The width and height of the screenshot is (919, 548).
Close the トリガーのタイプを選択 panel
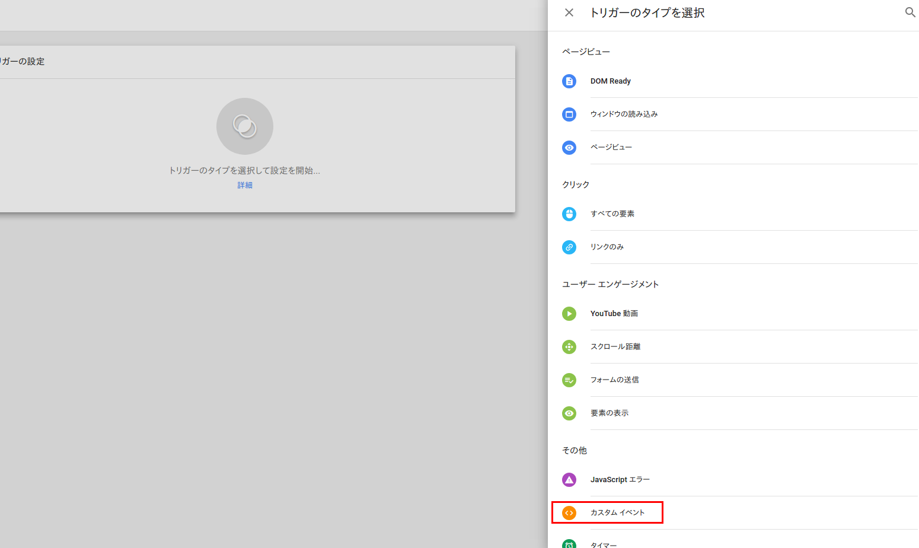click(x=569, y=12)
